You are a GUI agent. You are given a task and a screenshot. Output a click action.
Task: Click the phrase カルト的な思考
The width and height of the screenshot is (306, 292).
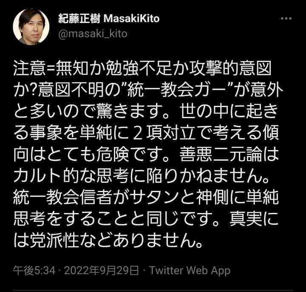71,176
